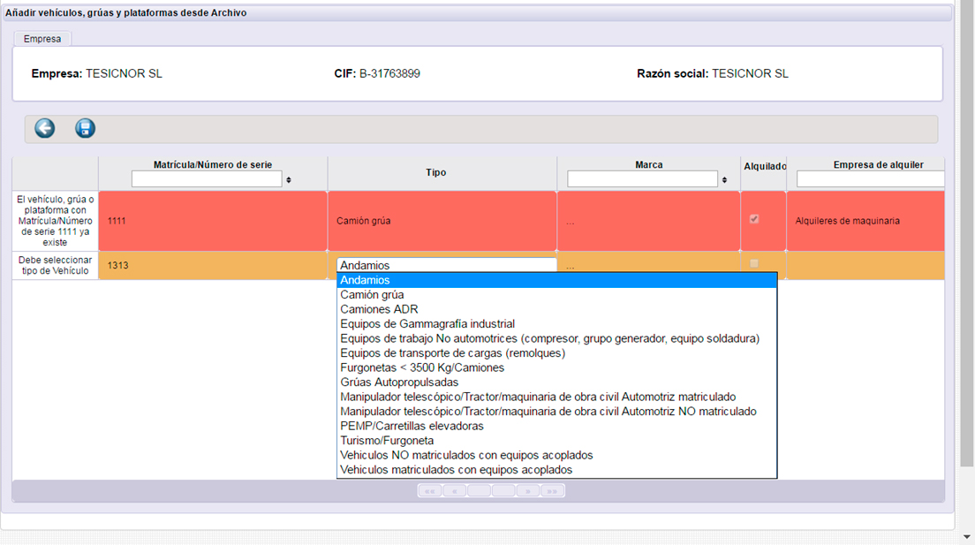Click the 'Matrícula/Número de serie 1111 ya existe' message
The height and width of the screenshot is (545, 975).
tap(56, 221)
